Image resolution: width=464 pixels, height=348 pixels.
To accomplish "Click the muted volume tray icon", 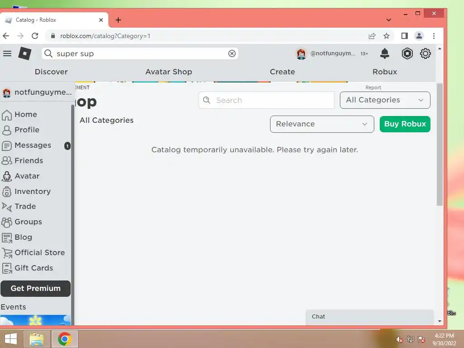I will coord(399,339).
